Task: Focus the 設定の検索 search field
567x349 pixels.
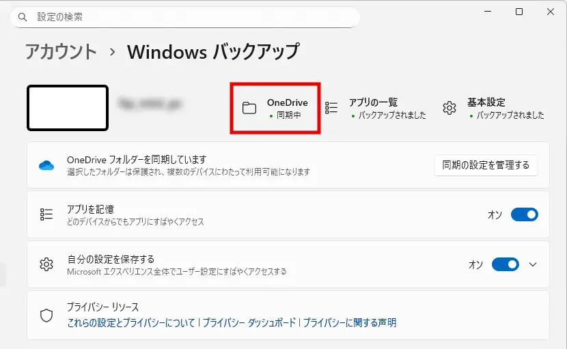Action: pyautogui.click(x=184, y=17)
